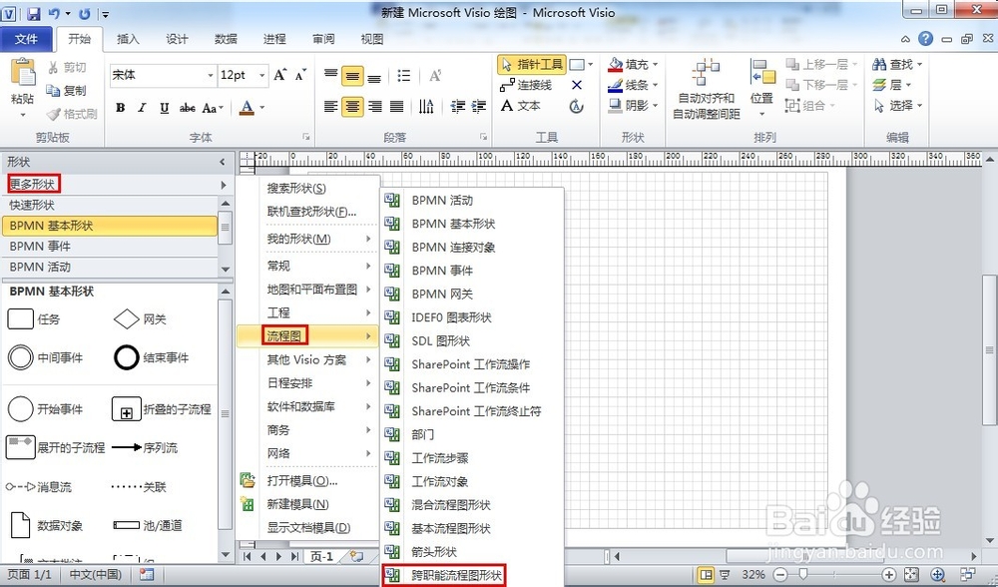Click the increase indent icon
Viewport: 998px width, 587px height.
tap(479, 107)
